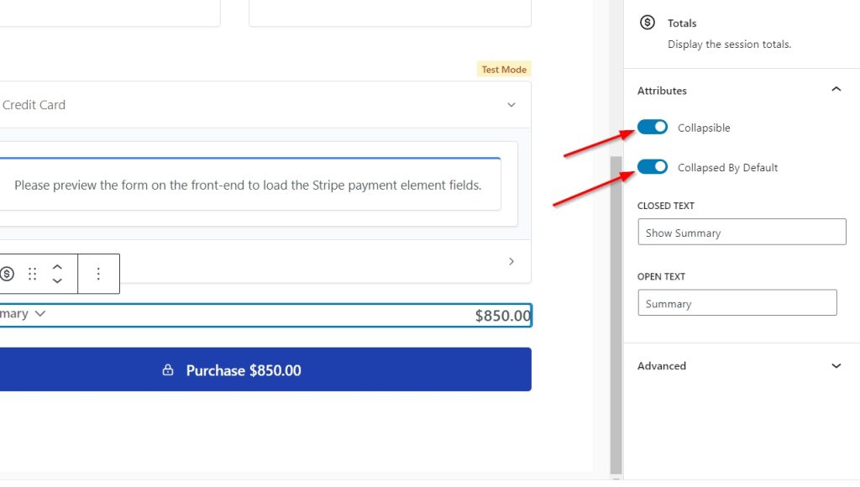Select the Credit Card payment method label

click(34, 105)
